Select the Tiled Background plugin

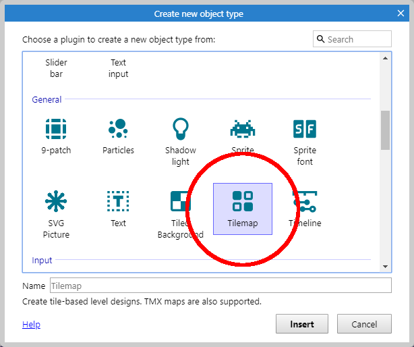[180, 202]
